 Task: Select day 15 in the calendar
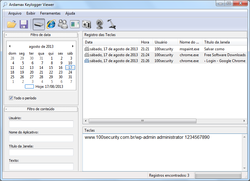click(51, 68)
